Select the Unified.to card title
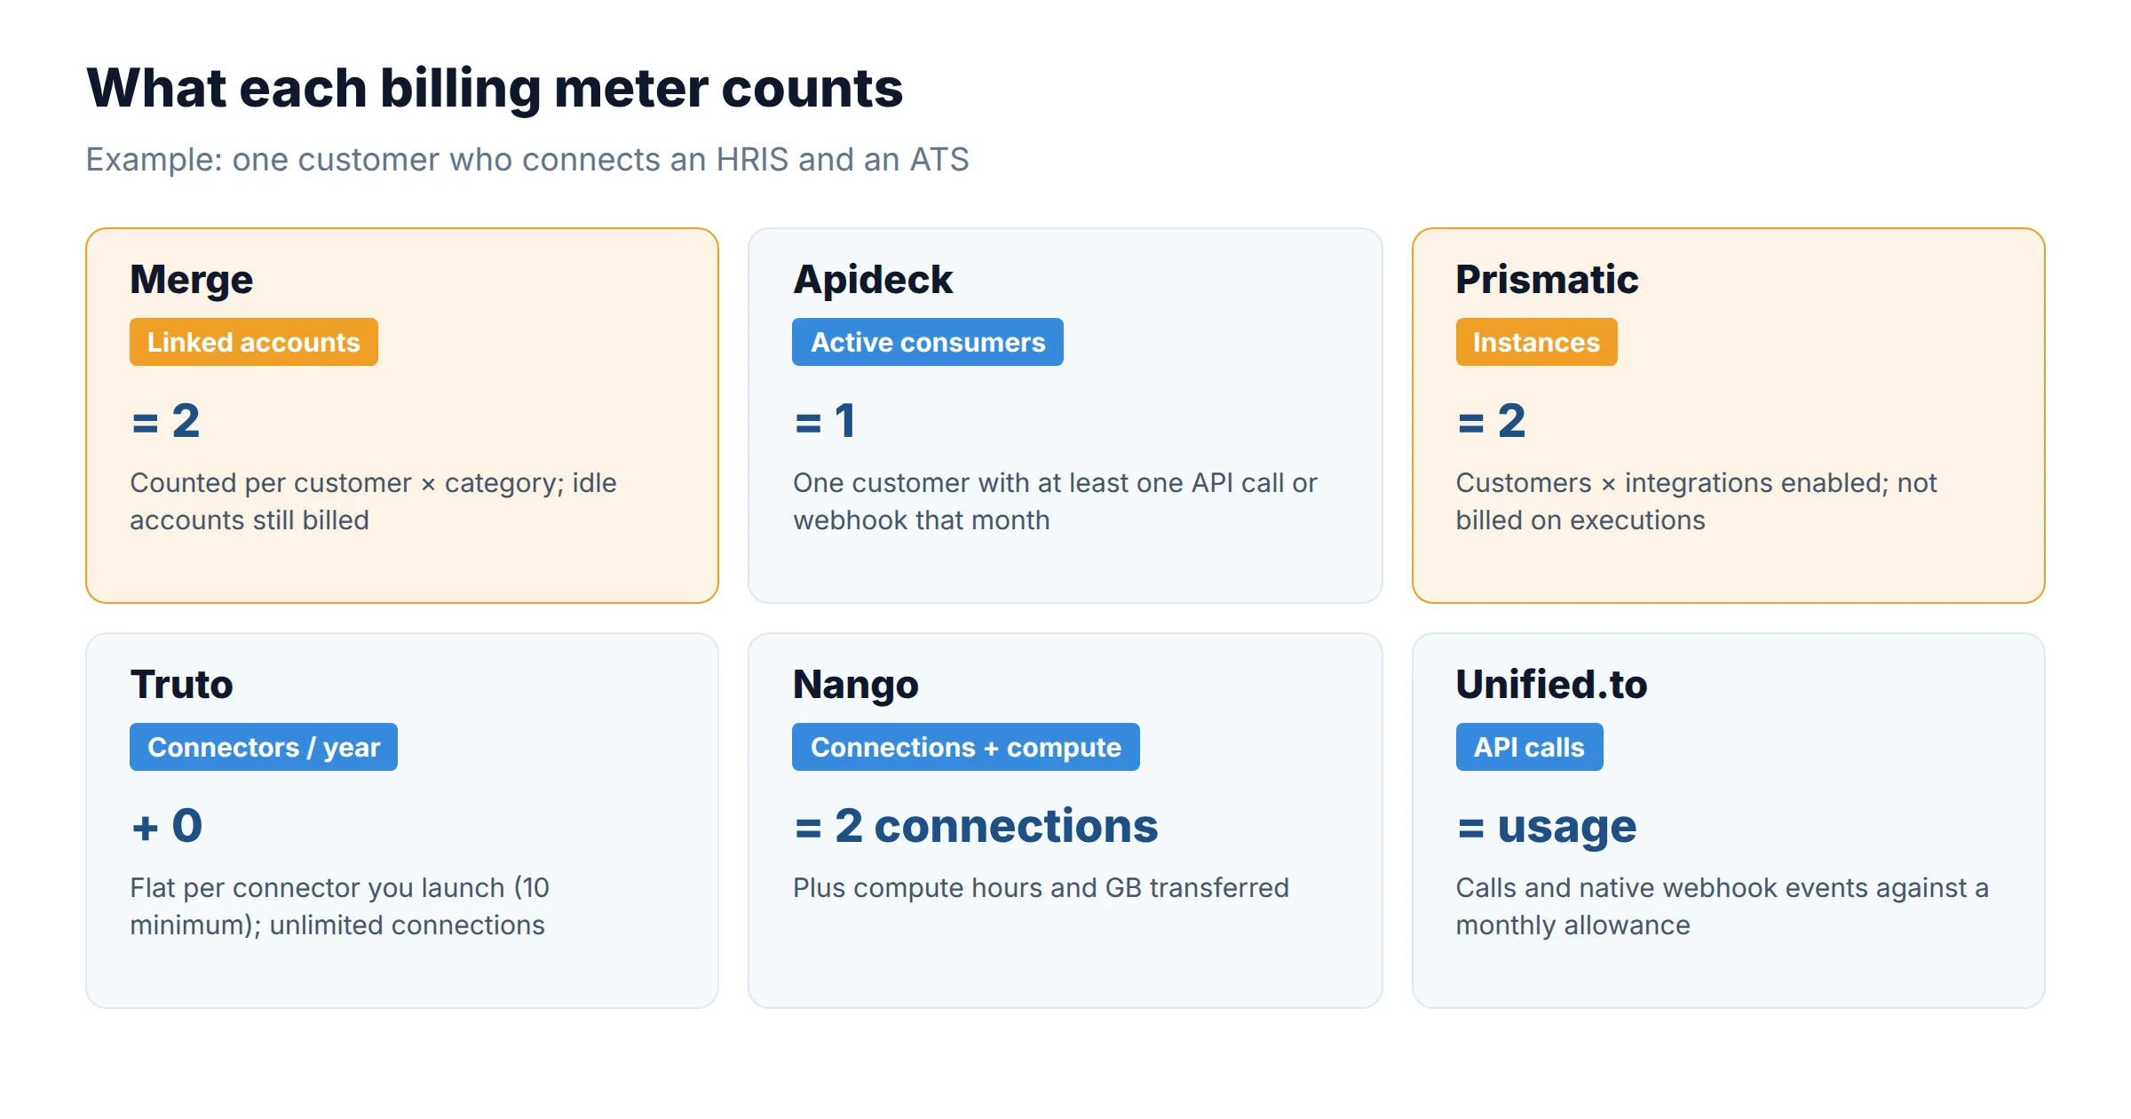 (1551, 685)
